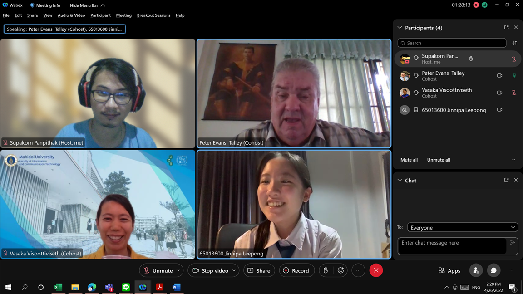Click the red end meeting button
This screenshot has width=523, height=294.
(x=376, y=270)
